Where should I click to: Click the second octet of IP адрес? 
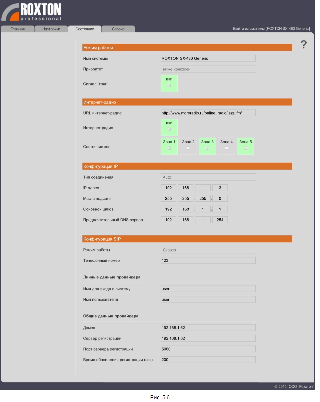click(186, 188)
